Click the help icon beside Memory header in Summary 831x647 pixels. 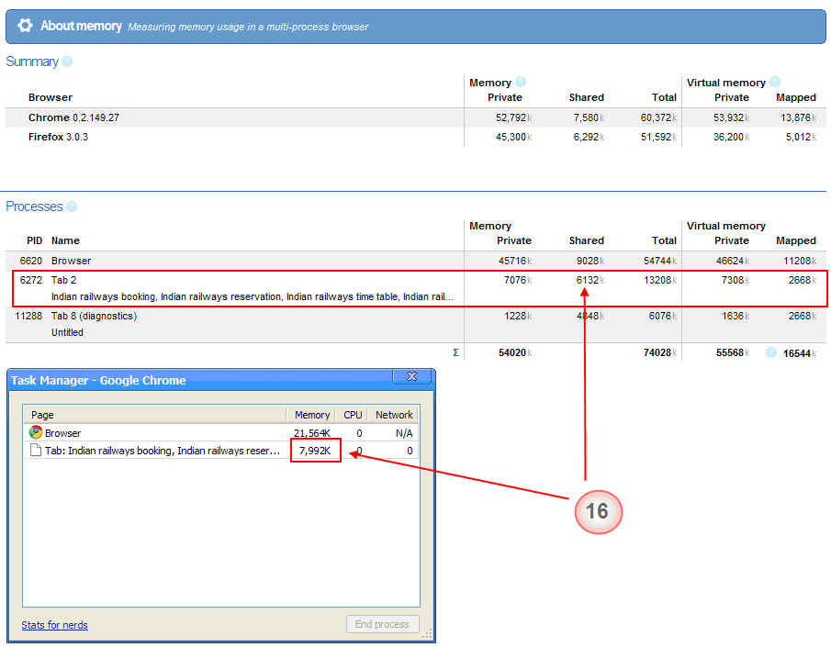pos(521,82)
